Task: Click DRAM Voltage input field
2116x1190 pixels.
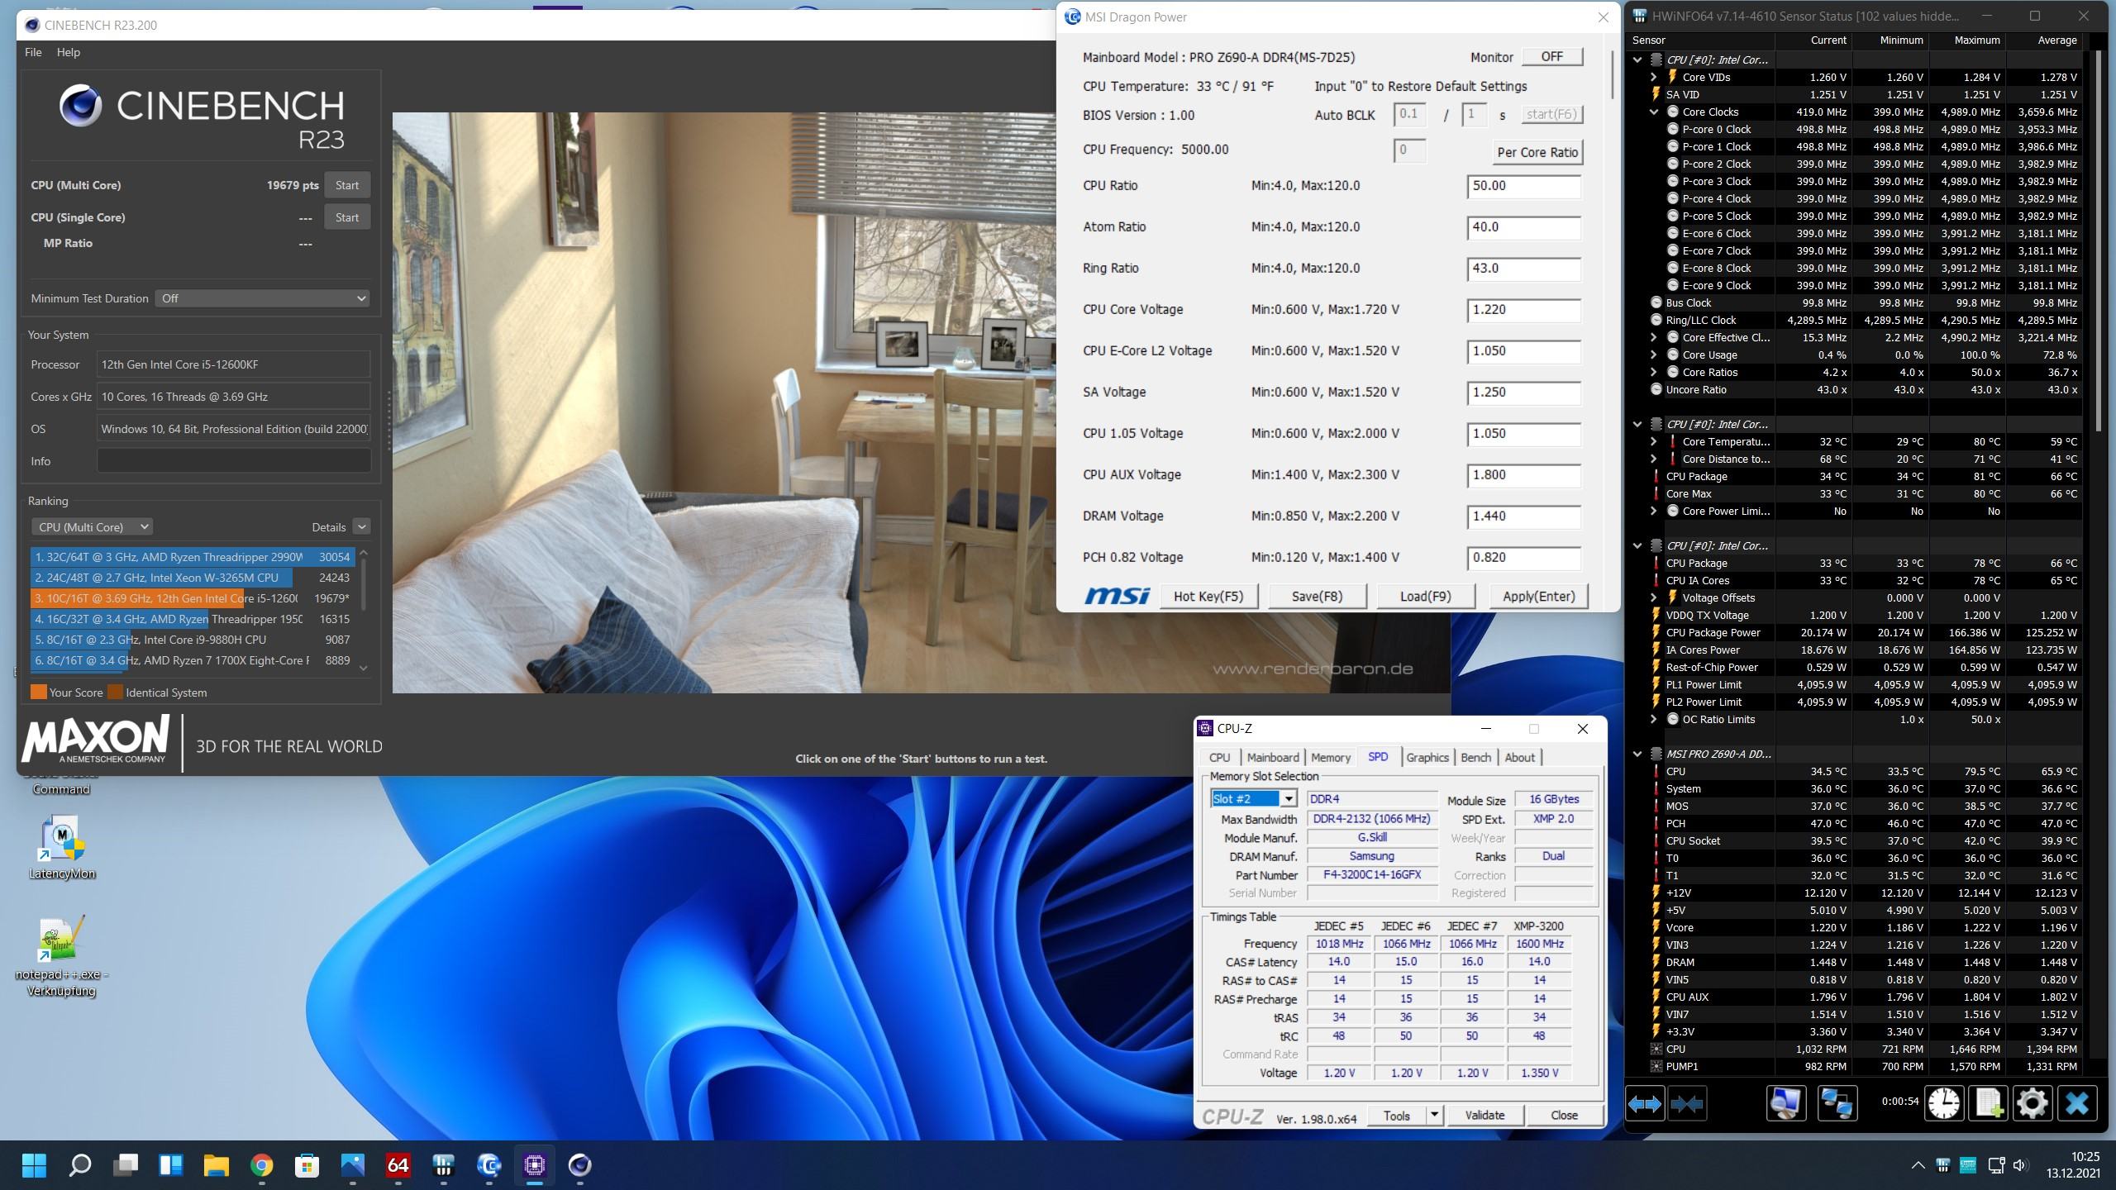Action: tap(1524, 516)
